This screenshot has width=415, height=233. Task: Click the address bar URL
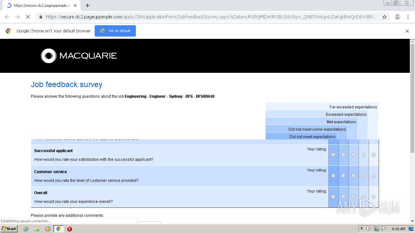pos(211,17)
